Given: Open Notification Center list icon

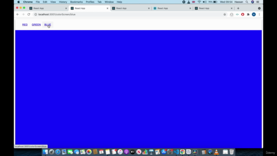Looking at the screenshot, I should [x=258, y=2].
